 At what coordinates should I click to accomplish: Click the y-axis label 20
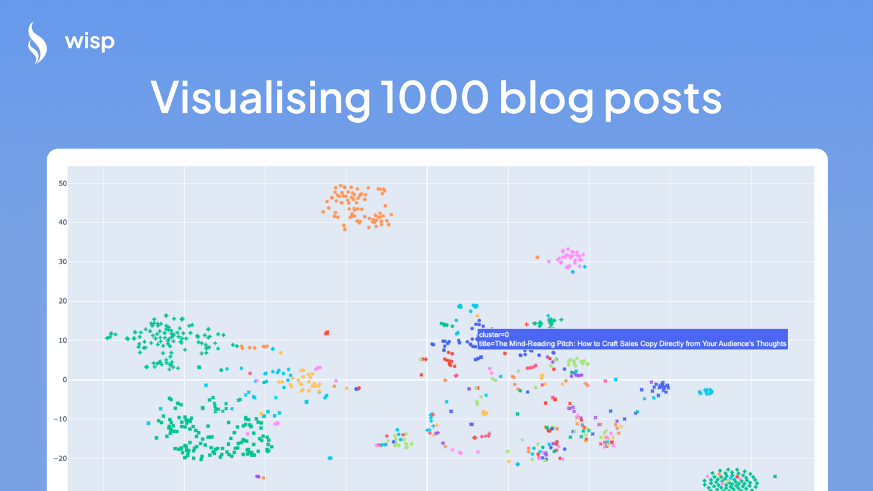coord(63,301)
